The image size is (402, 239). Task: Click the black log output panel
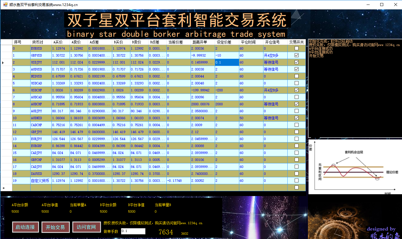pos(355,88)
